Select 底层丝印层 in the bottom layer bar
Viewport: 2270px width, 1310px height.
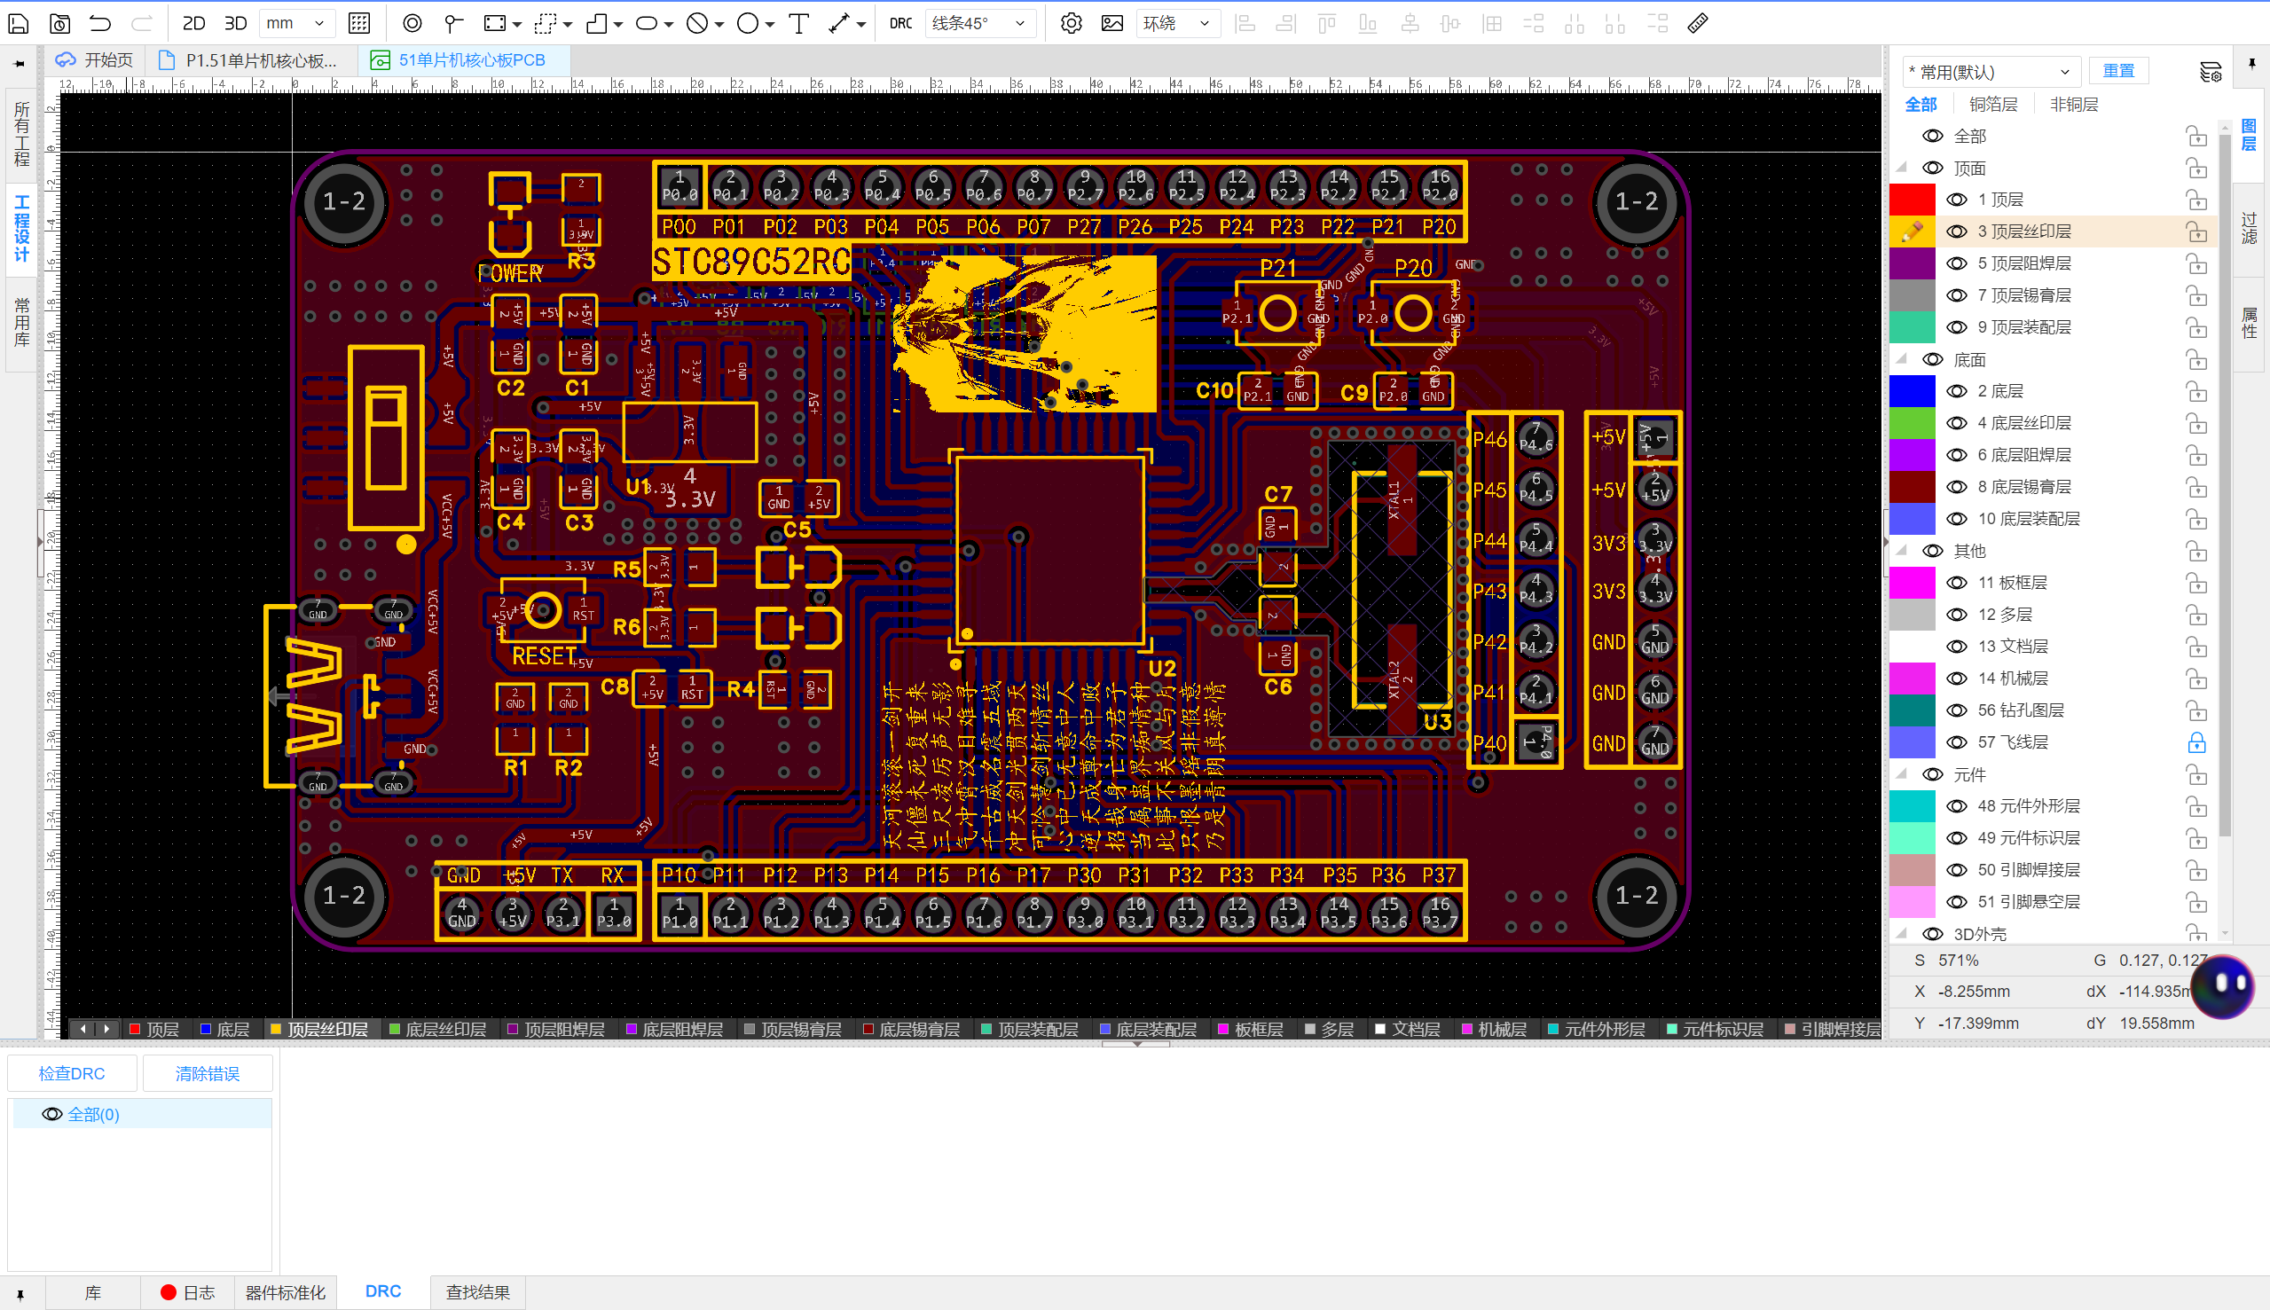click(x=438, y=1029)
